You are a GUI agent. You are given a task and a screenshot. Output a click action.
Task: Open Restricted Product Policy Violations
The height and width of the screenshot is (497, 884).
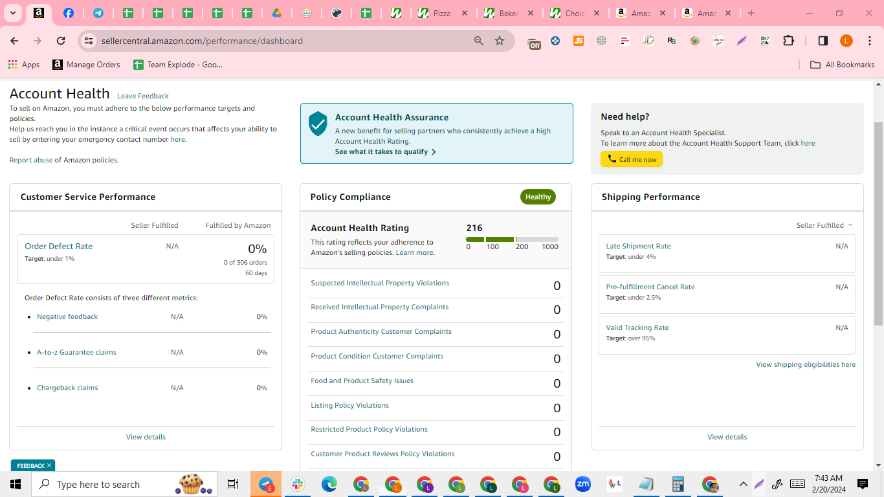(x=369, y=429)
